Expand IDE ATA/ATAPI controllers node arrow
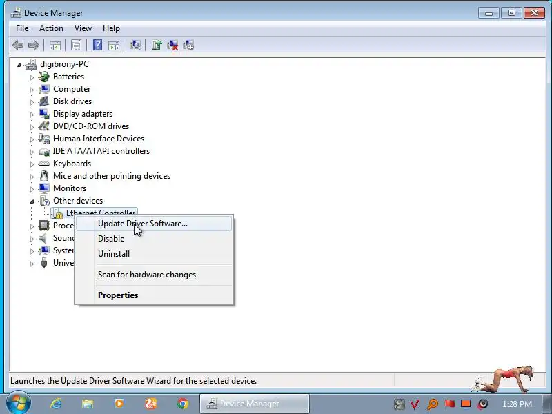The image size is (552, 414). tap(32, 152)
